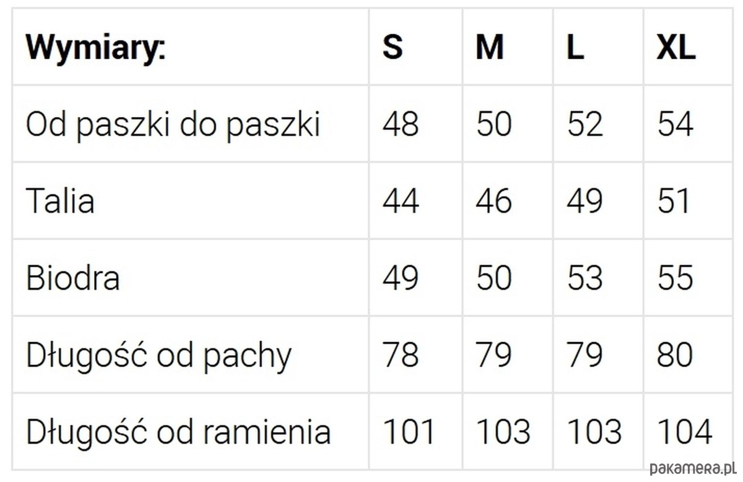Select value 80 in the XL column
Screen dimensions: 743x482
pyautogui.click(x=676, y=355)
